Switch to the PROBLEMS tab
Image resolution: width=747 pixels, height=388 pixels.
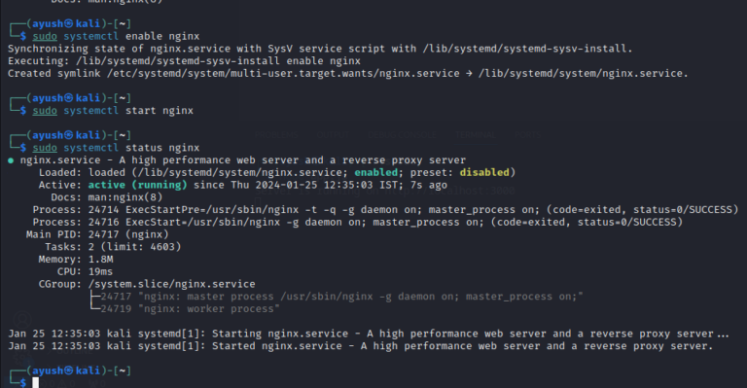click(x=276, y=135)
